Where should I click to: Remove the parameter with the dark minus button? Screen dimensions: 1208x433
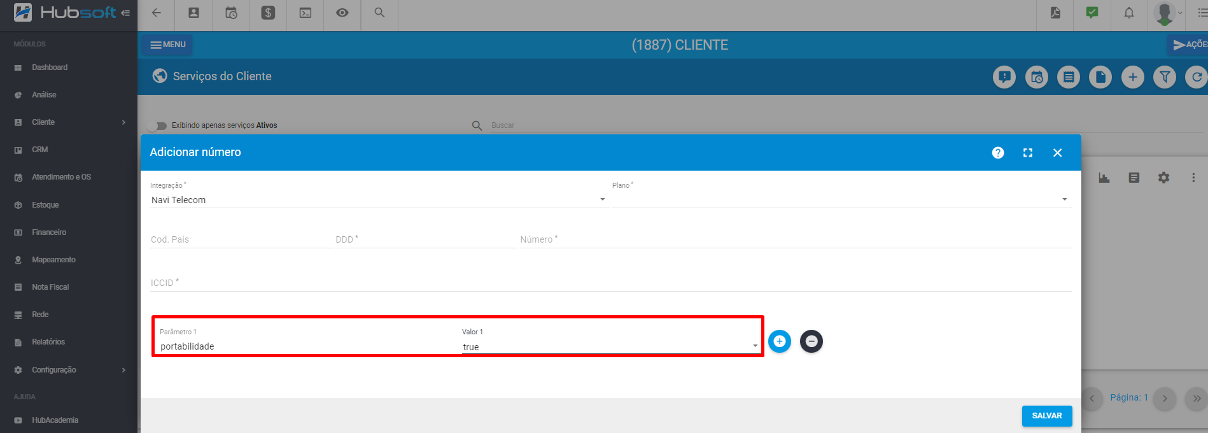(x=811, y=341)
